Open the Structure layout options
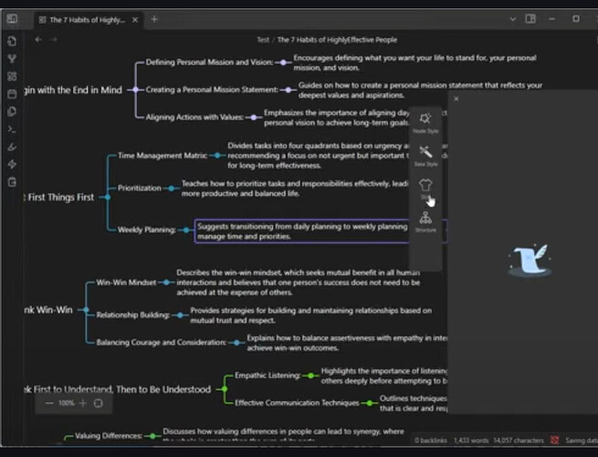The width and height of the screenshot is (598, 457). tap(425, 219)
